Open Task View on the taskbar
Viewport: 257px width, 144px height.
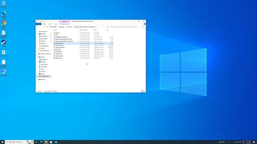[x=36, y=142]
